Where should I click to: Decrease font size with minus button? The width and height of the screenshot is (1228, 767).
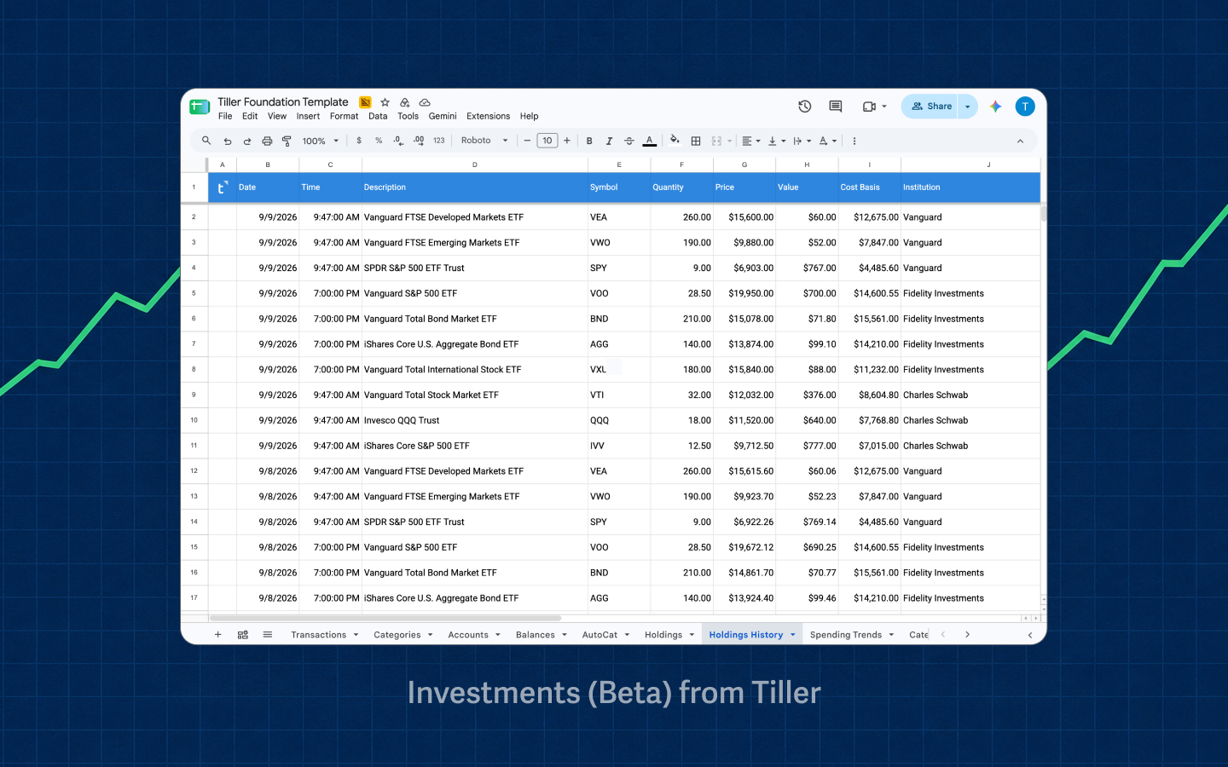pyautogui.click(x=527, y=141)
